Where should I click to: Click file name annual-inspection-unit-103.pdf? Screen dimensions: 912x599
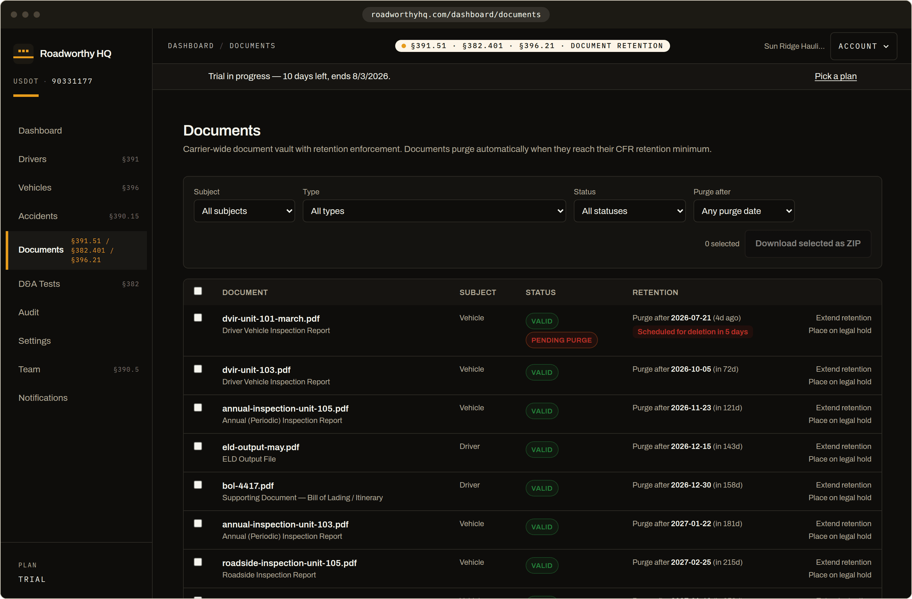[x=285, y=525]
